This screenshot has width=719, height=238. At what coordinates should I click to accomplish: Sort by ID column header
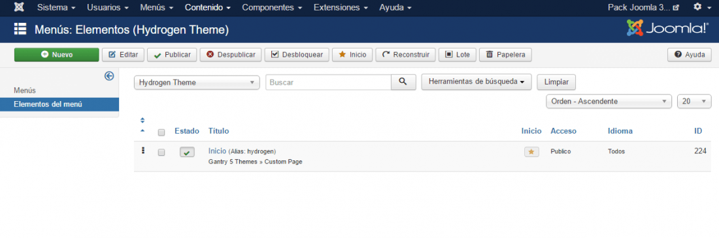point(698,131)
